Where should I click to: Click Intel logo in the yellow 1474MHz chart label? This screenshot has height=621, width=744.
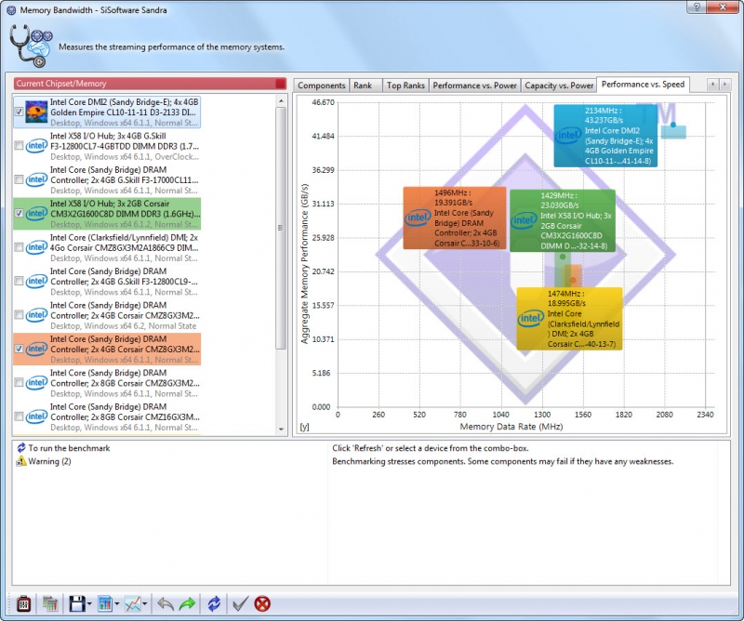(530, 318)
